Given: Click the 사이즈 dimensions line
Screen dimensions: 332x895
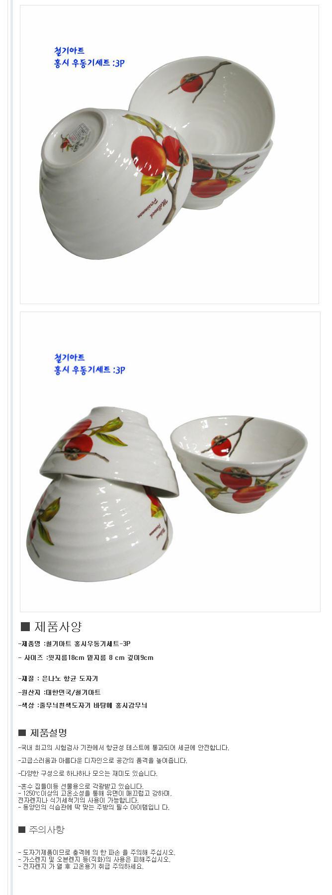Looking at the screenshot, I should coord(85,657).
